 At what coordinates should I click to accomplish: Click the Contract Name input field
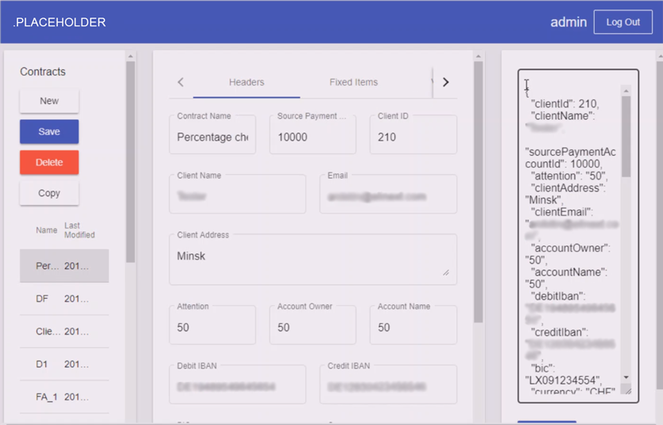point(212,137)
